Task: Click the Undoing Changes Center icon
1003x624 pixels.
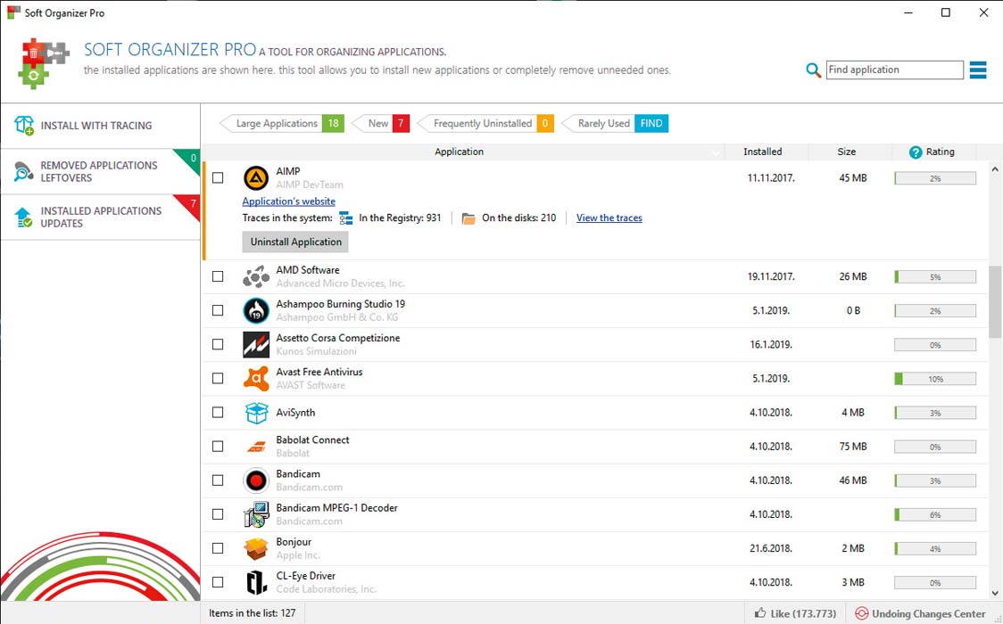Action: click(x=862, y=613)
